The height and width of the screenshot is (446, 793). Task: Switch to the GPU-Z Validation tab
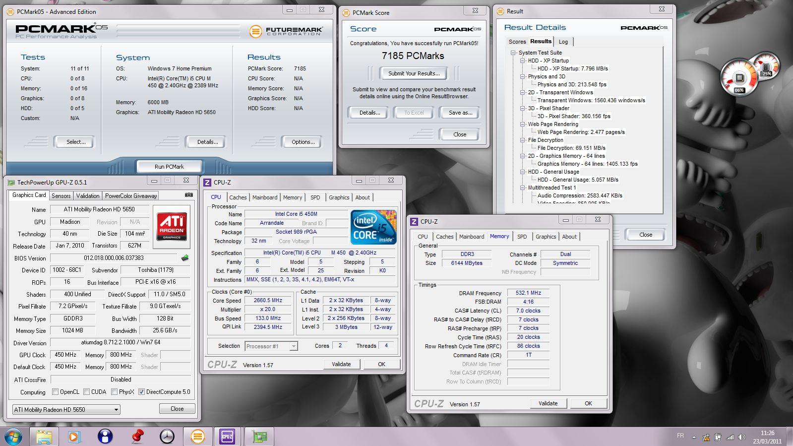coord(88,196)
